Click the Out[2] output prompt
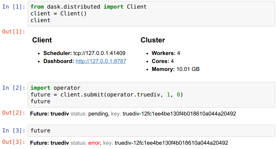The width and height of the screenshot is (276, 149). pyautogui.click(x=14, y=113)
